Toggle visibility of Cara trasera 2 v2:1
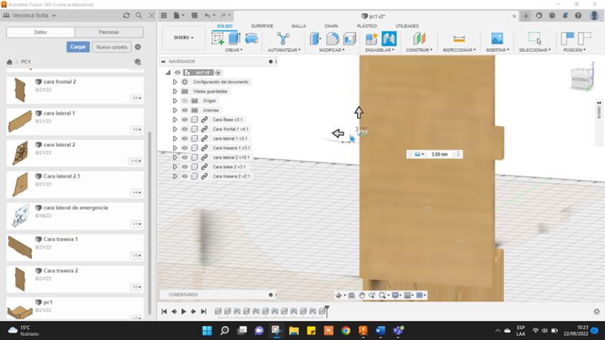The width and height of the screenshot is (605, 340). 185,176
